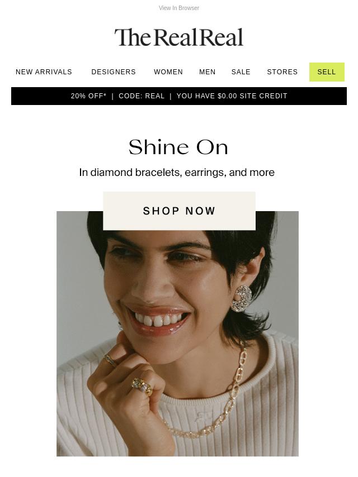
Task: Click the lime green Sell button
Action: (x=327, y=72)
